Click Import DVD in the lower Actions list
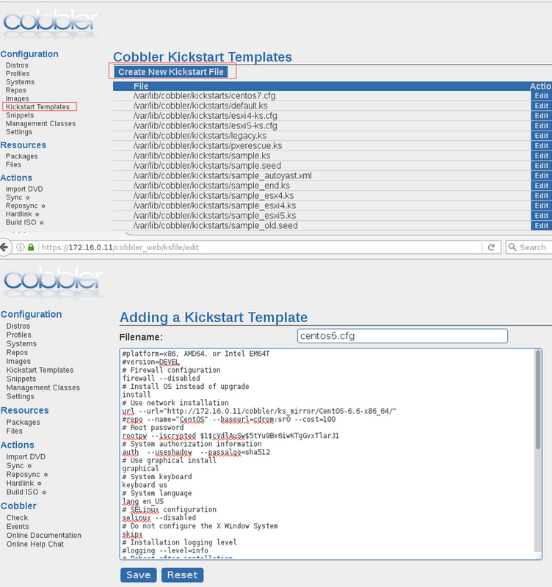The height and width of the screenshot is (587, 552). pos(26,456)
